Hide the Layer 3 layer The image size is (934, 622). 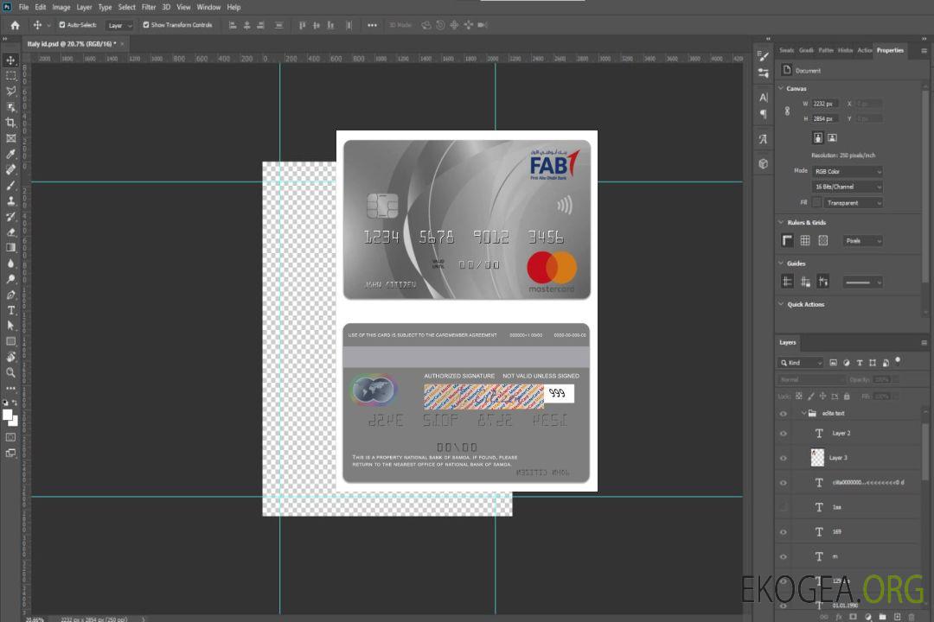[x=784, y=458]
